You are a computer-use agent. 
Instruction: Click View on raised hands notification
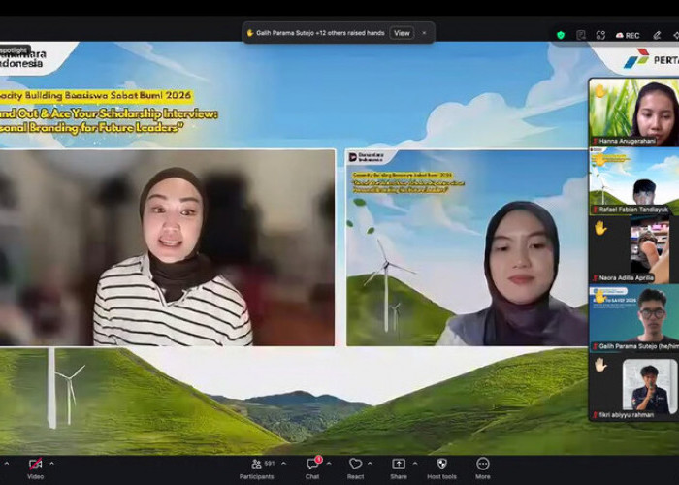[402, 33]
